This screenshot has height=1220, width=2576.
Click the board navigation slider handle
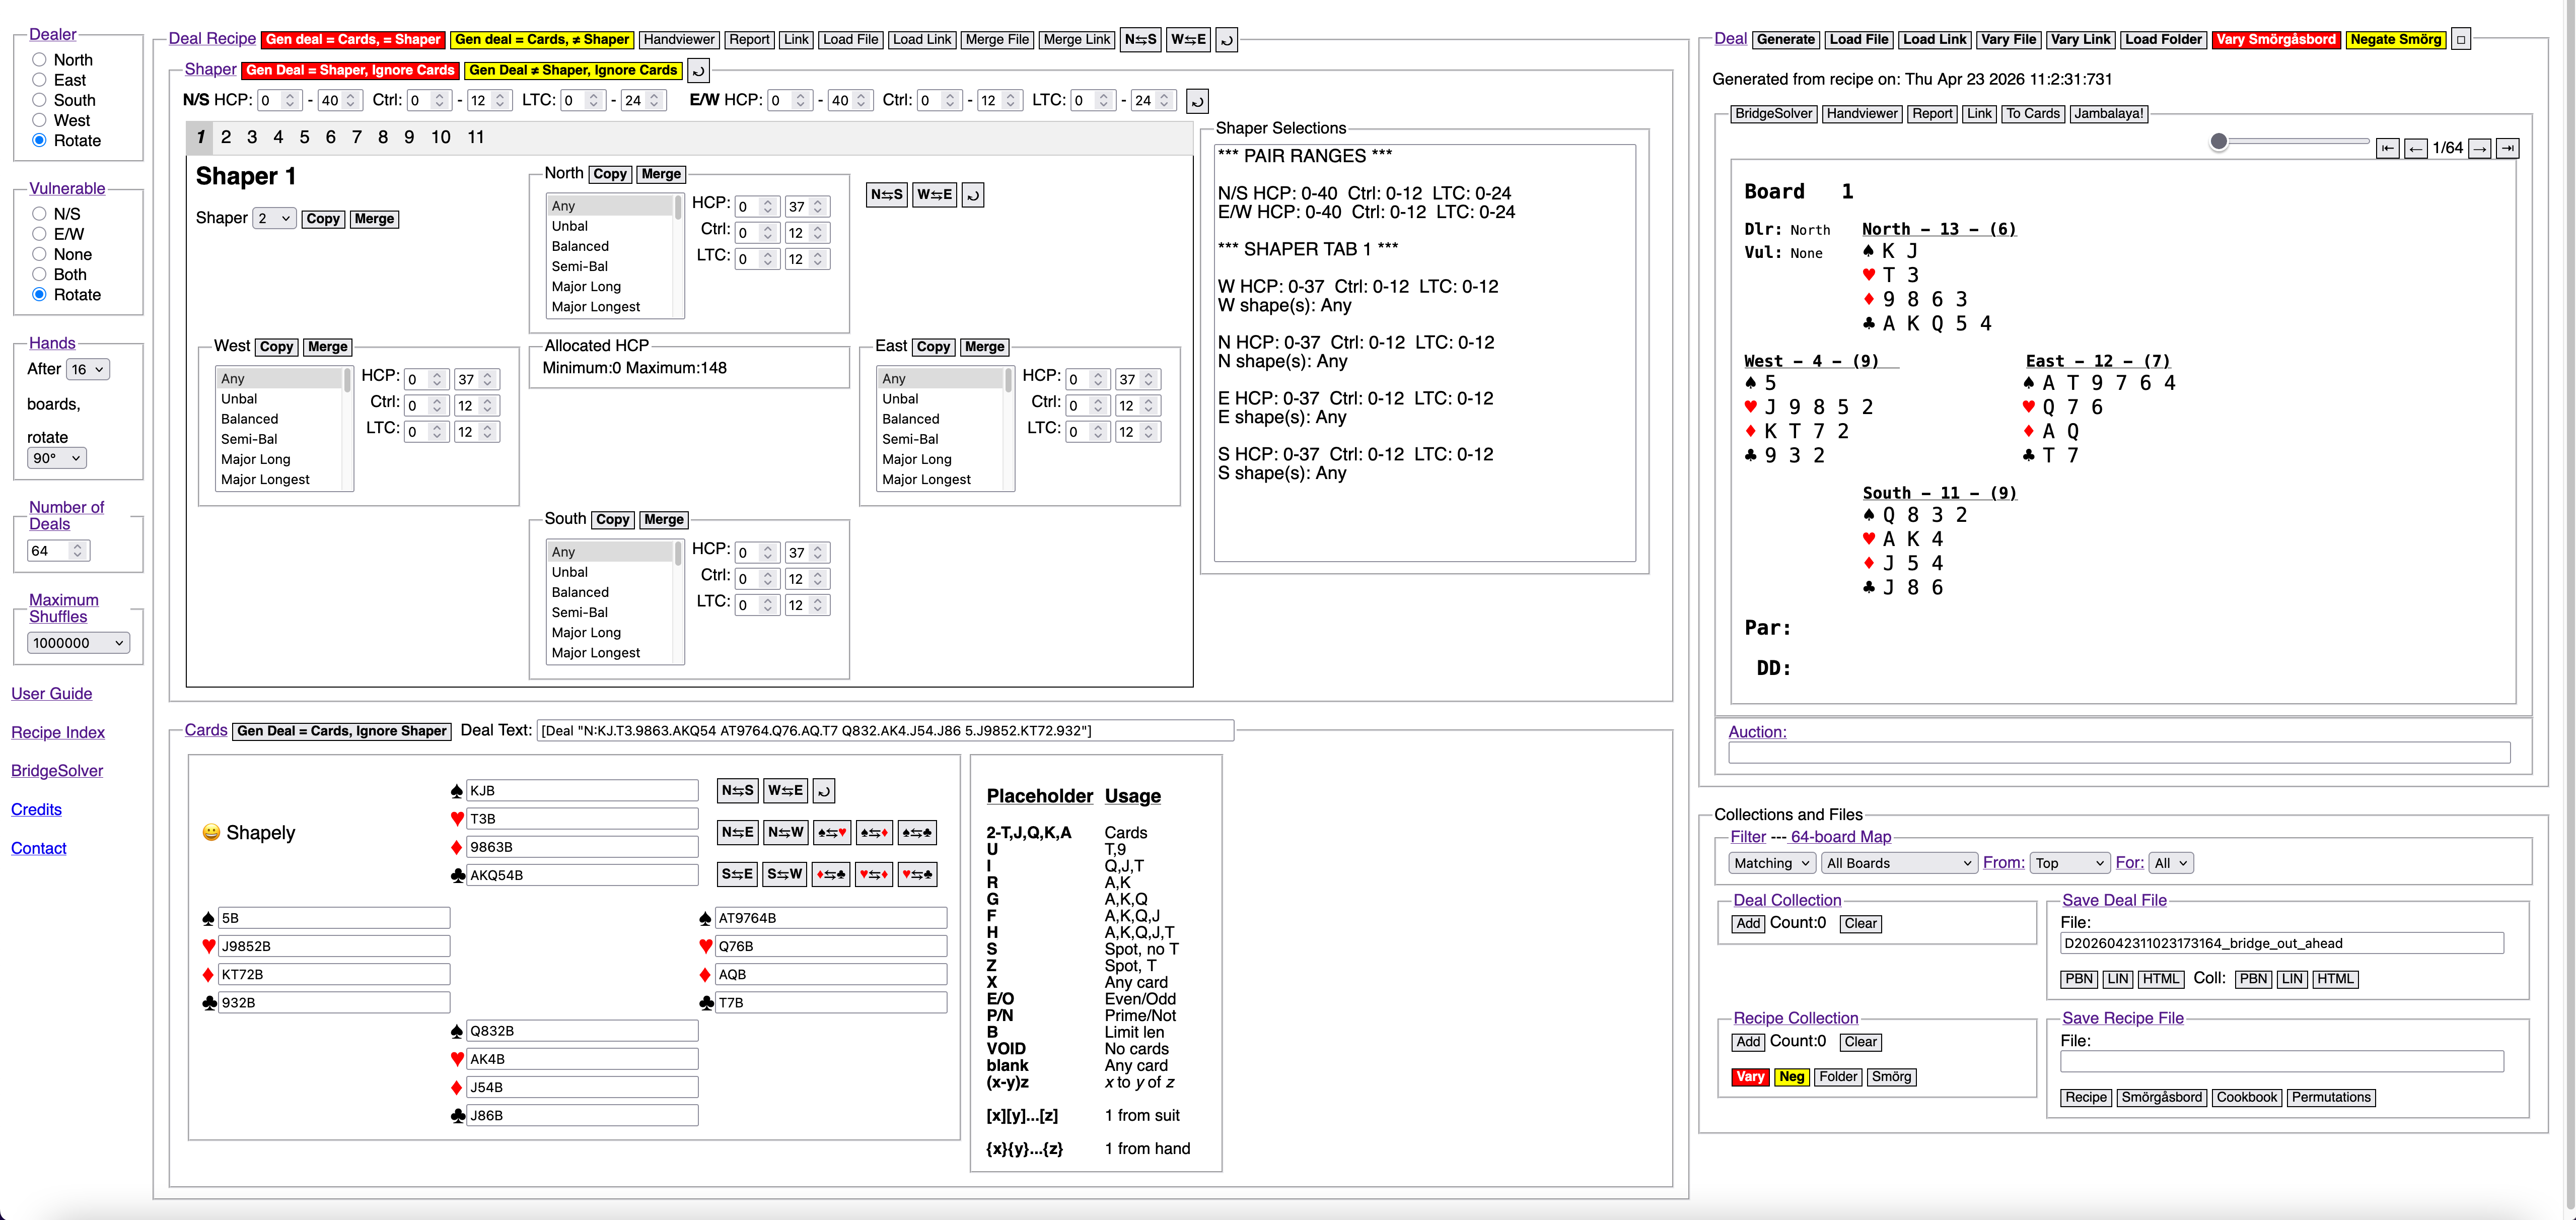[2219, 142]
